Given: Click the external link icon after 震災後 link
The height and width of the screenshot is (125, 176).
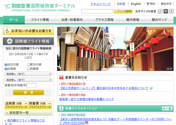Looking at the screenshot, I should click(151, 89).
